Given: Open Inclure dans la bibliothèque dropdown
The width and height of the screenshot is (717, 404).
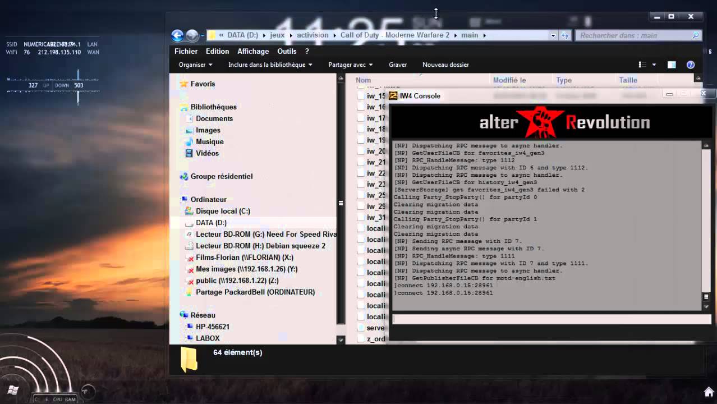Looking at the screenshot, I should click(x=270, y=65).
